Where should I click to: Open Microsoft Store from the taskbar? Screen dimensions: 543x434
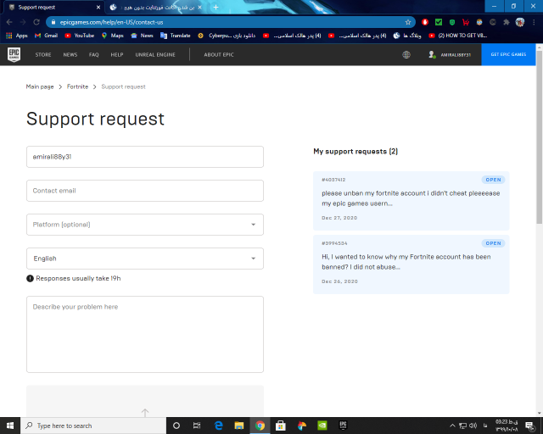pos(280,426)
